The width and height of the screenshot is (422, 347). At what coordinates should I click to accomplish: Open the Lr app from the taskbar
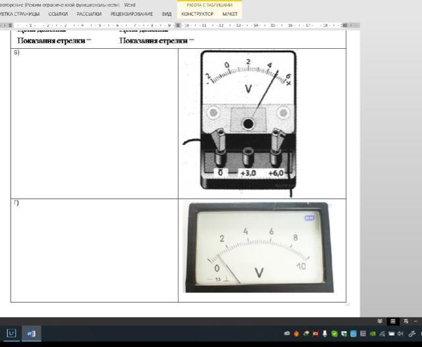point(12,333)
